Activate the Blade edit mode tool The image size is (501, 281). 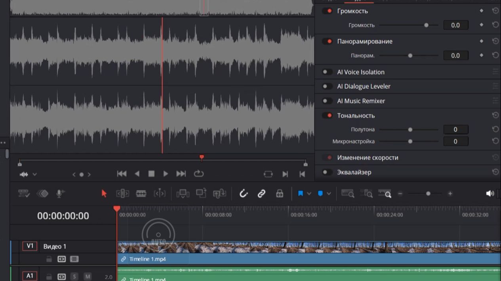click(x=141, y=194)
